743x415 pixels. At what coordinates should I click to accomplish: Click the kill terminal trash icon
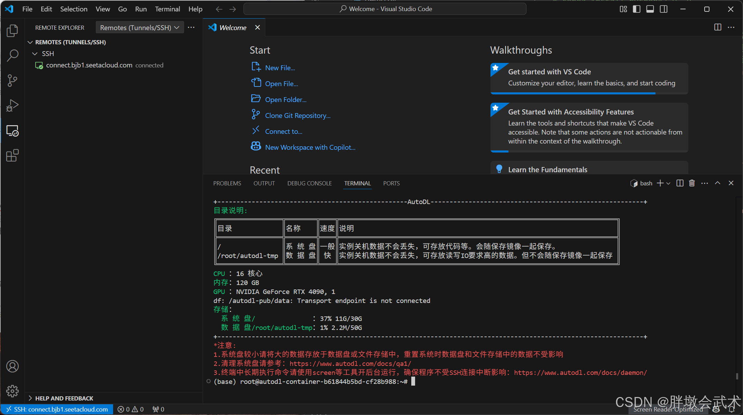pos(692,183)
